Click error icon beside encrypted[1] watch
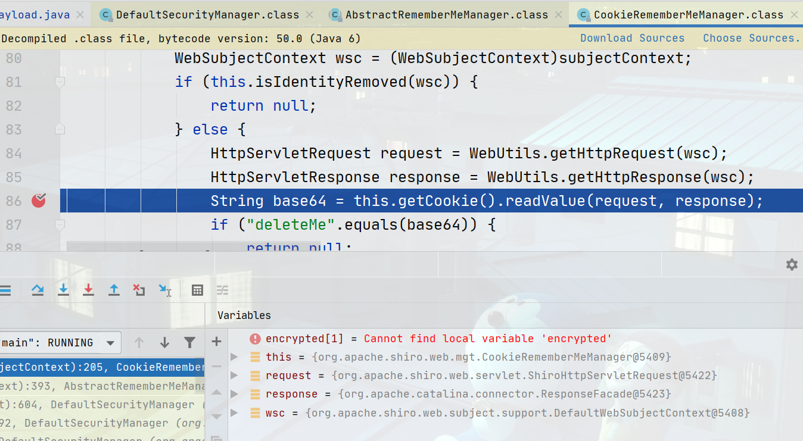 255,339
